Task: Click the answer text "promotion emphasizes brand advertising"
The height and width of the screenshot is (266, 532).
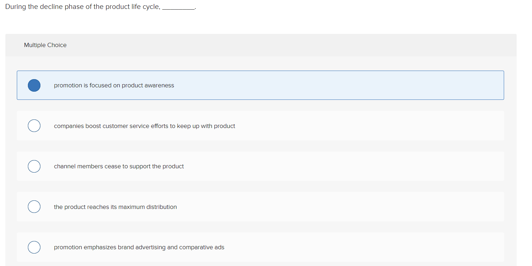Action: click(x=139, y=247)
